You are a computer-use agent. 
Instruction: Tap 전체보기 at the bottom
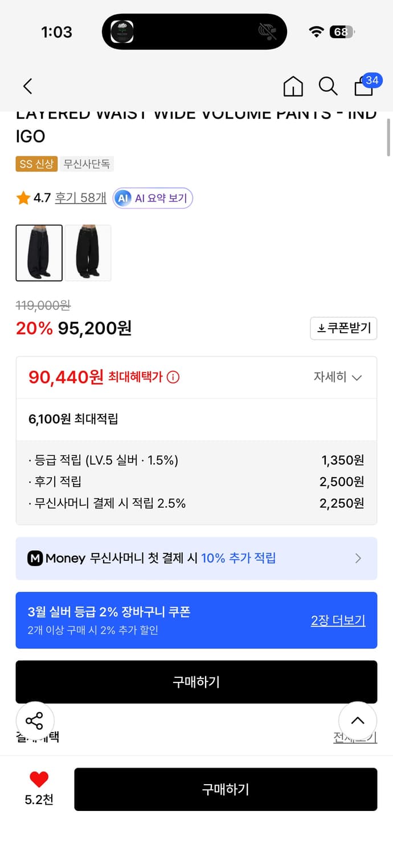pos(354,737)
